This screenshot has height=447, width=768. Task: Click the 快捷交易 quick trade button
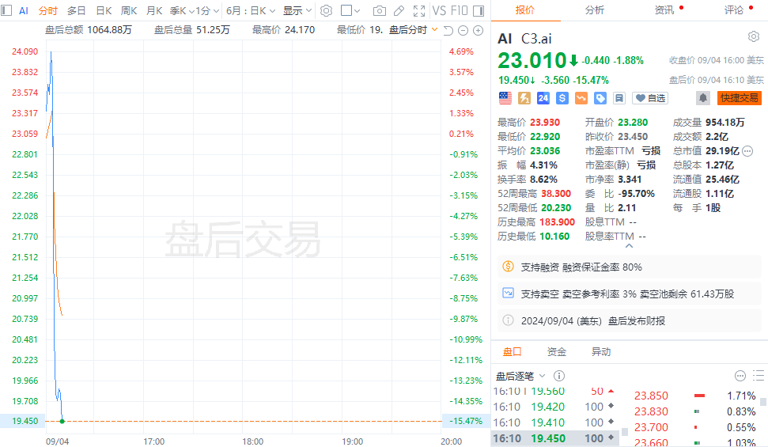(x=740, y=98)
